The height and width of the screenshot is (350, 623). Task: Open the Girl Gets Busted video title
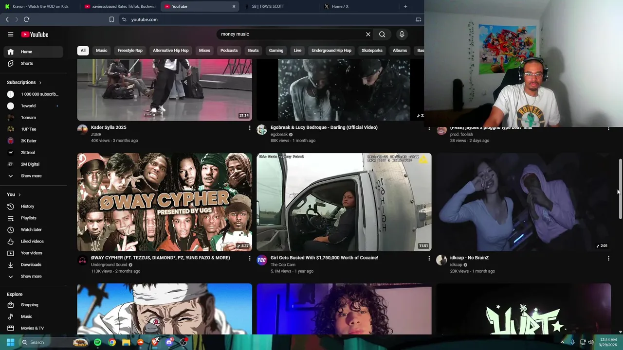pos(324,258)
